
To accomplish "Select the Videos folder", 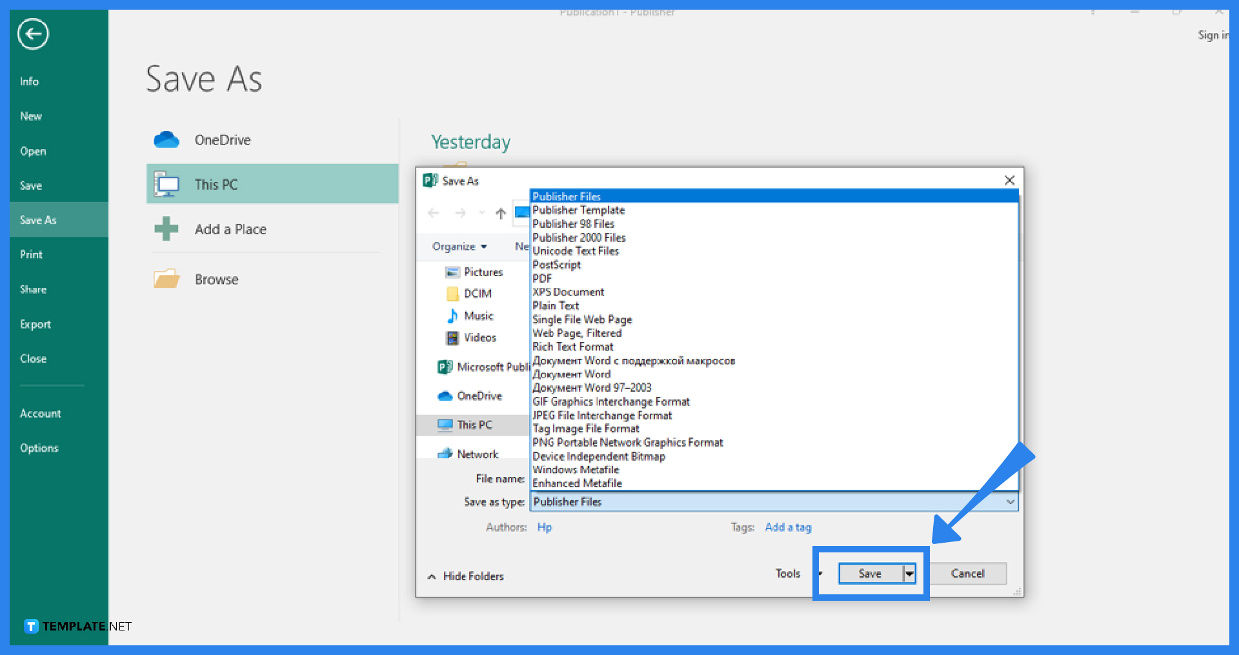I will click(480, 338).
